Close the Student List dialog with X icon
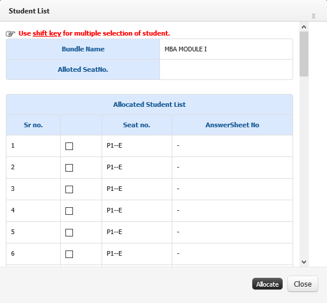Screen dimensions: 327x303 313,16
